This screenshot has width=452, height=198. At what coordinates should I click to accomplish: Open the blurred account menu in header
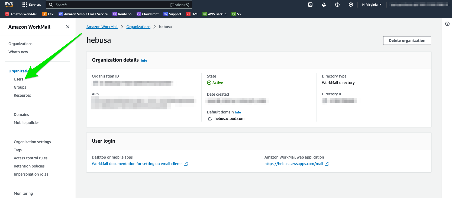click(x=419, y=5)
